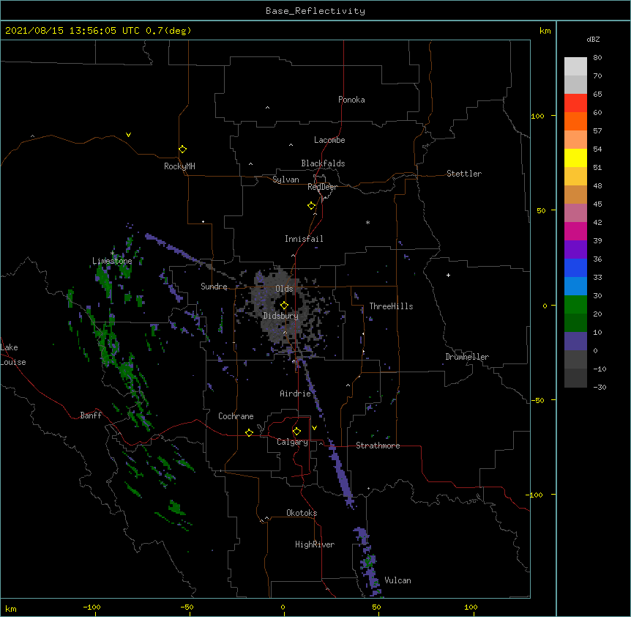Select the HighRiver label

315,544
